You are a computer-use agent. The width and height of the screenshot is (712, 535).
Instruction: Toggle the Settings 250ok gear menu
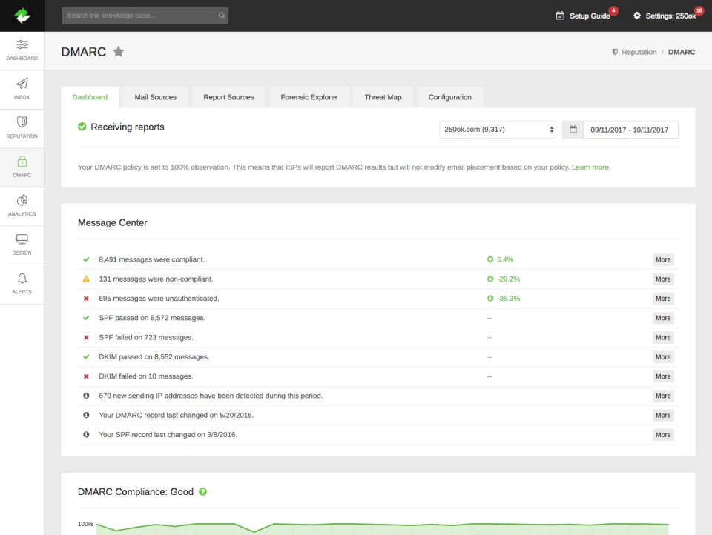(667, 15)
